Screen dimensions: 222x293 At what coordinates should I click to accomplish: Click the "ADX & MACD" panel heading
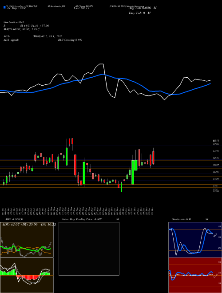[x=14, y=219]
